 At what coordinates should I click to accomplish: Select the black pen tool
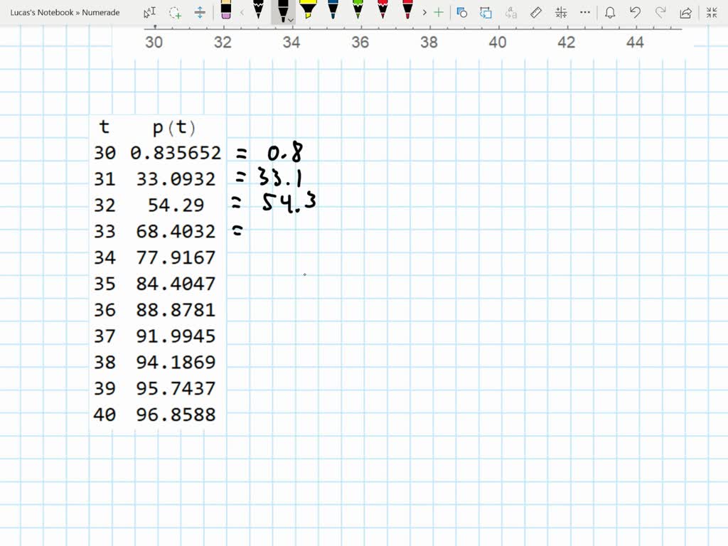pyautogui.click(x=284, y=12)
